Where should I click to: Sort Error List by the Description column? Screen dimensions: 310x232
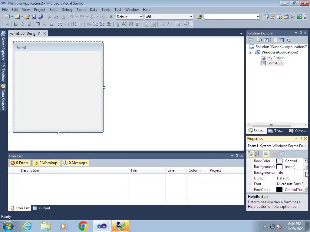click(74, 170)
